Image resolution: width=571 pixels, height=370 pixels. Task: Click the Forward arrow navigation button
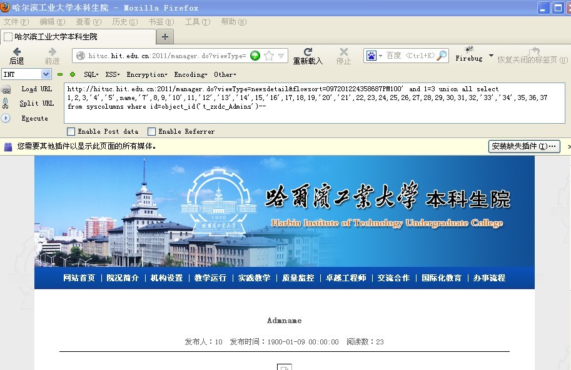pos(53,52)
